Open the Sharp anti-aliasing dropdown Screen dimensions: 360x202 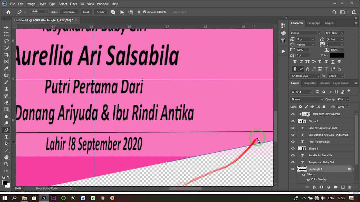pos(336,76)
